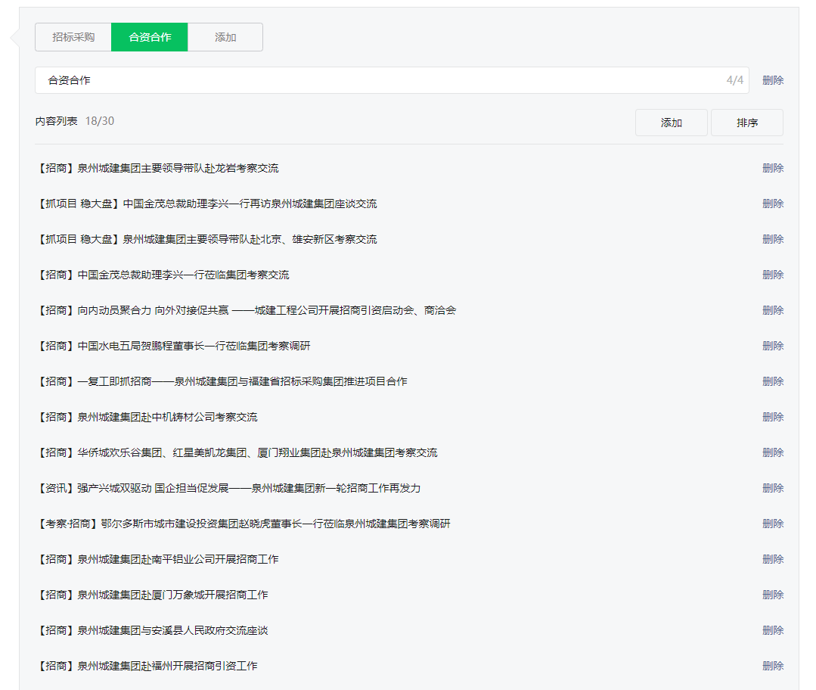The image size is (816, 690).
Task: Open 李兴一行再访泉州城建集团 article
Action: [x=206, y=204]
